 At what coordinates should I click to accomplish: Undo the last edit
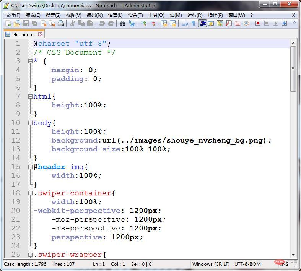102,23
